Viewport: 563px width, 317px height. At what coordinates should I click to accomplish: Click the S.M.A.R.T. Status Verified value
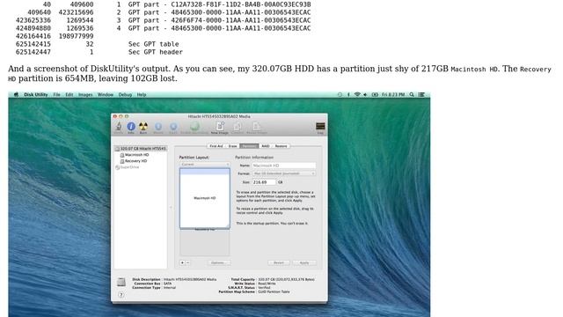264,288
